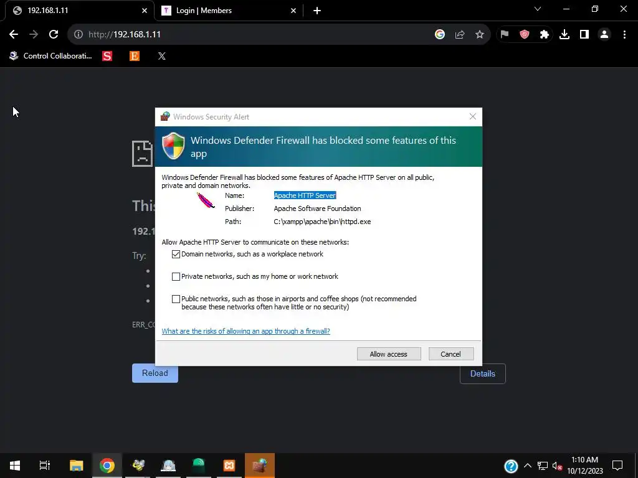Screen dimensions: 638x478
Task: Click the Chrome taskbar icon
Action: click(x=107, y=466)
